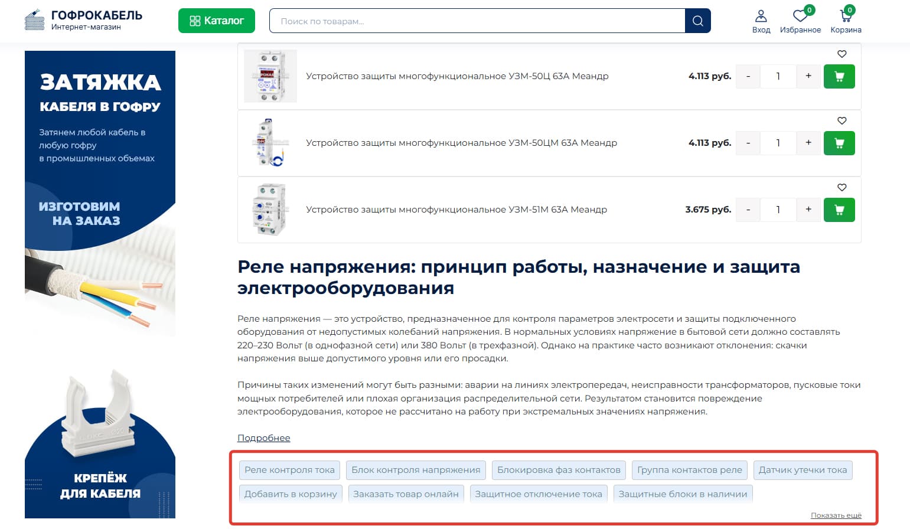Screen dimensions: 910x529
Task: Open Избранное favorites in header
Action: pos(800,21)
